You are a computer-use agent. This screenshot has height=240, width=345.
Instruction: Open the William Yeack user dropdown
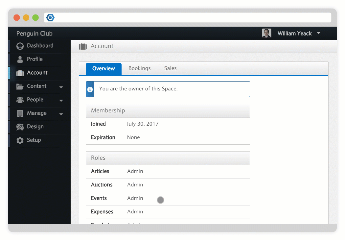[x=318, y=33]
